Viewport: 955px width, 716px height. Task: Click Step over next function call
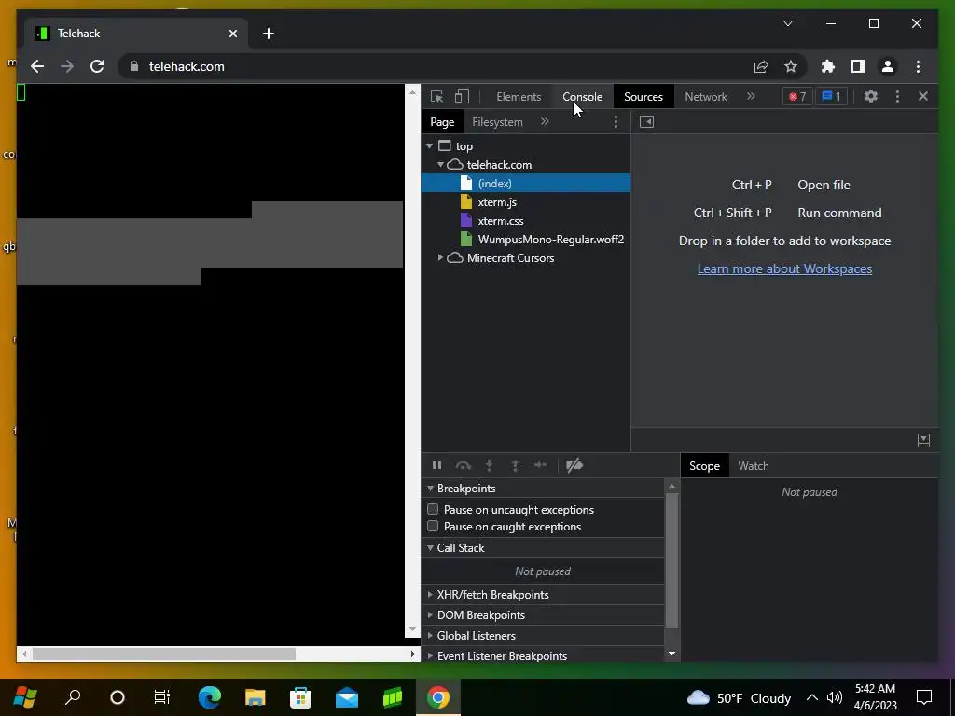[x=464, y=466]
